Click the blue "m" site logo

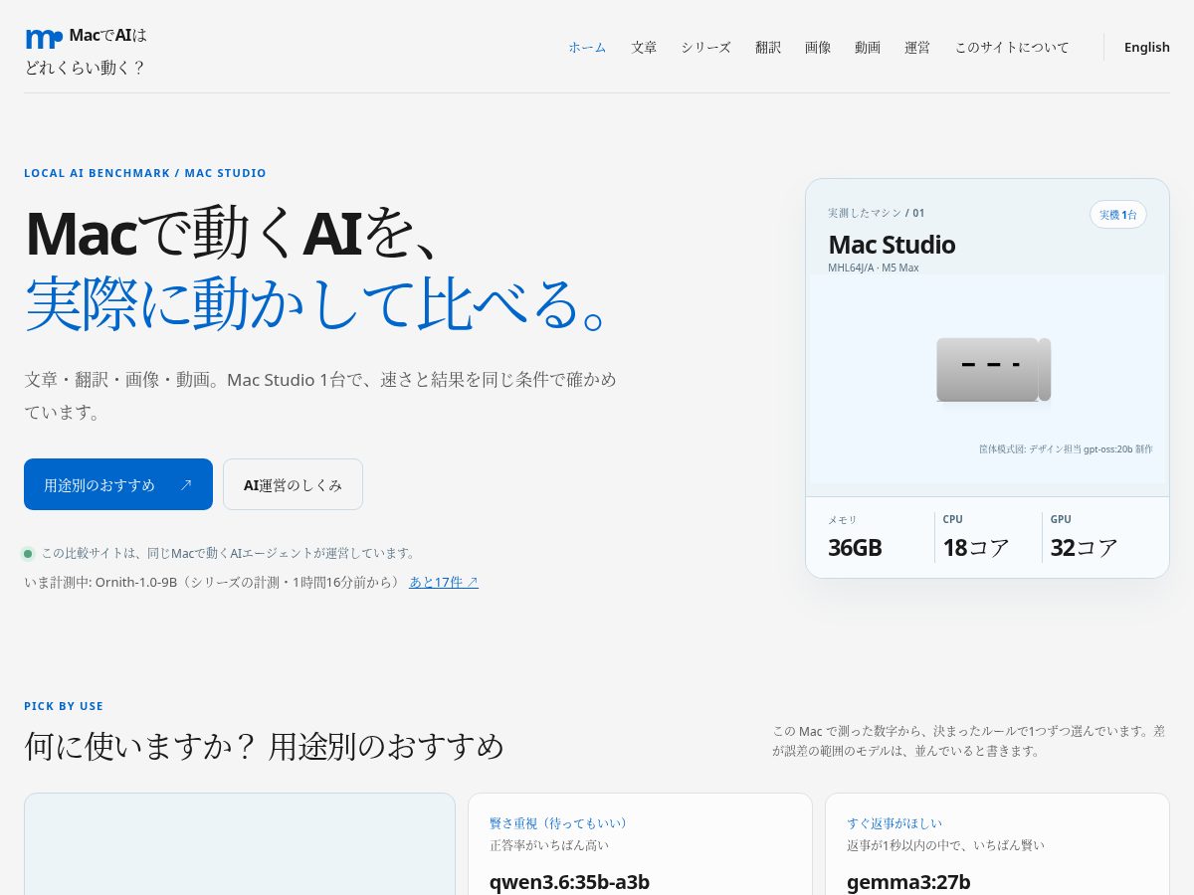[x=44, y=39]
